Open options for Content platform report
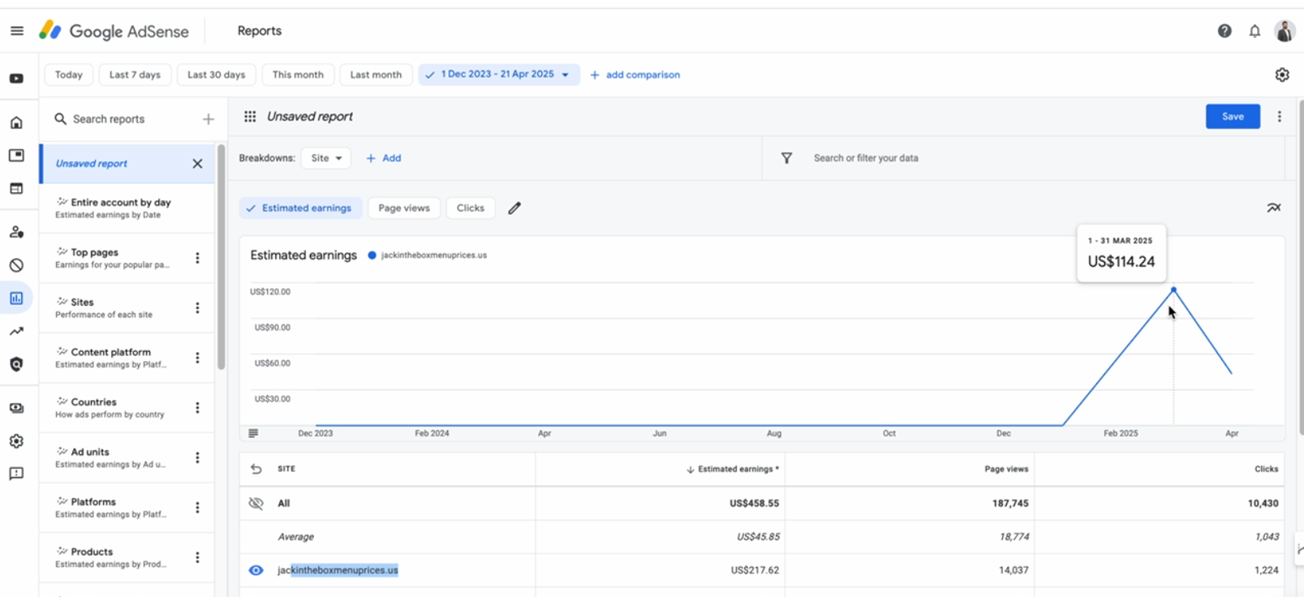1304x597 pixels. coord(197,358)
